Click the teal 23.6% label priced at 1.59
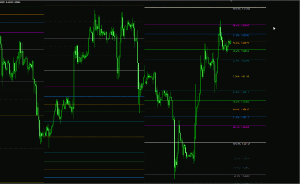300x184 pixels. tap(241, 92)
